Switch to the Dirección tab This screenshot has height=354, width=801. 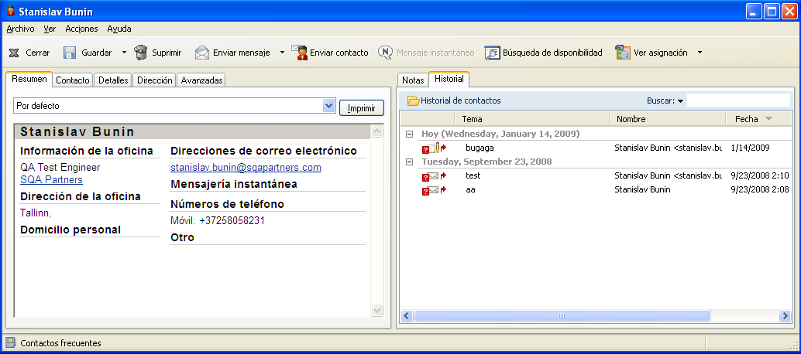[x=154, y=80]
